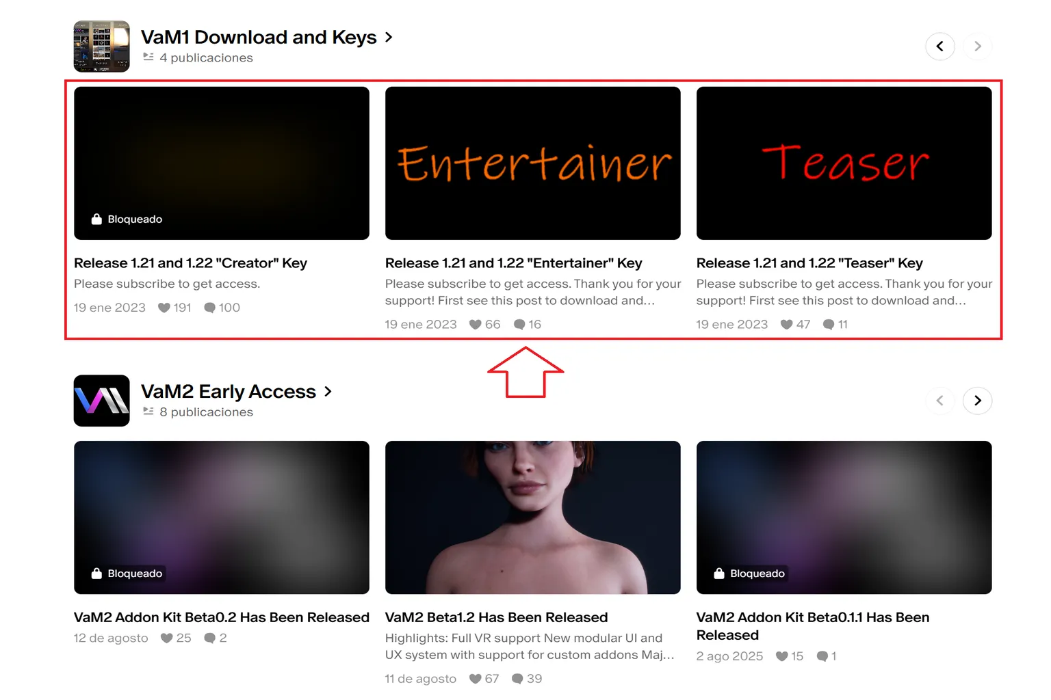Open the orange Entertainer thumbnail

click(533, 163)
